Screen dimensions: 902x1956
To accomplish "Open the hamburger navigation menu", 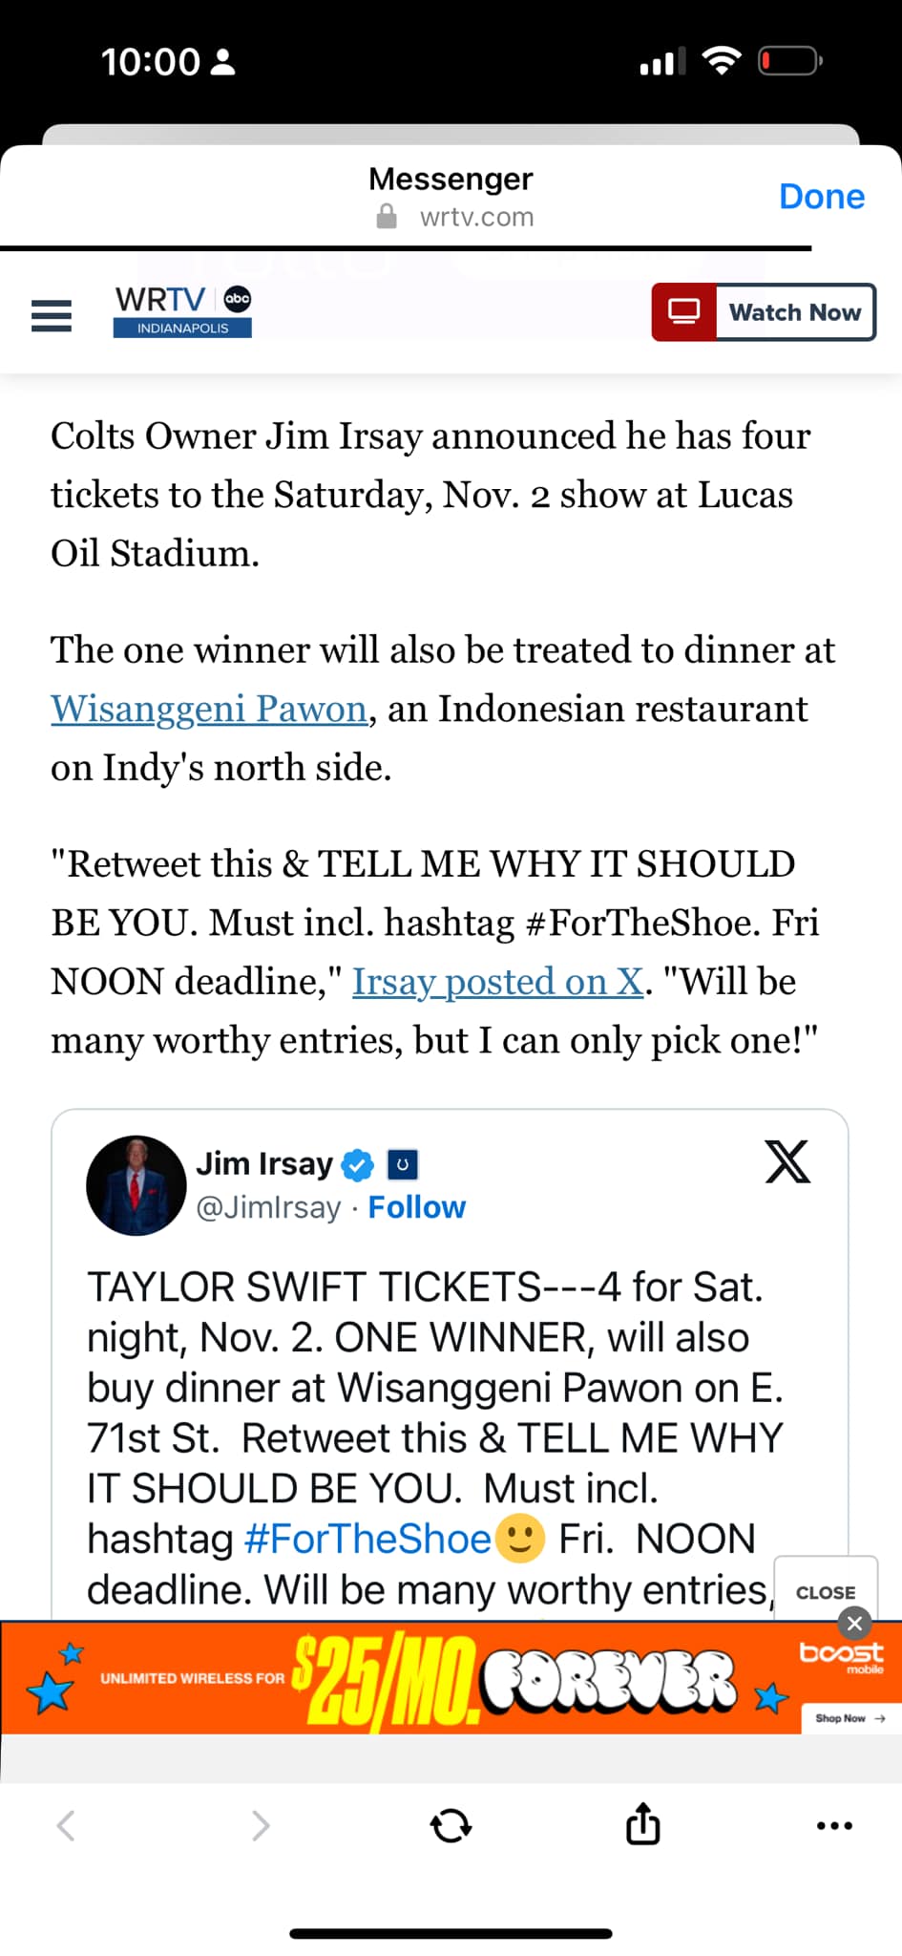I will click(52, 315).
